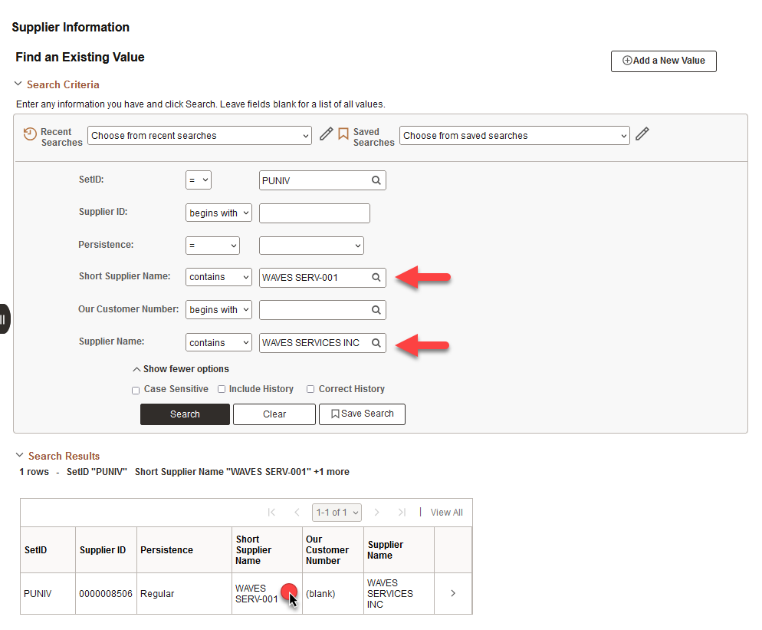
Task: Tick the Correct History checkbox
Action: click(310, 389)
